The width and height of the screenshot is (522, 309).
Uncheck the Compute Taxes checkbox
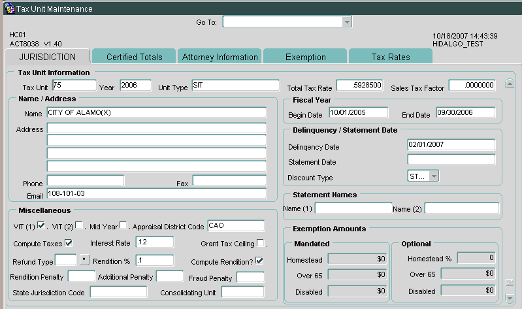tap(69, 243)
